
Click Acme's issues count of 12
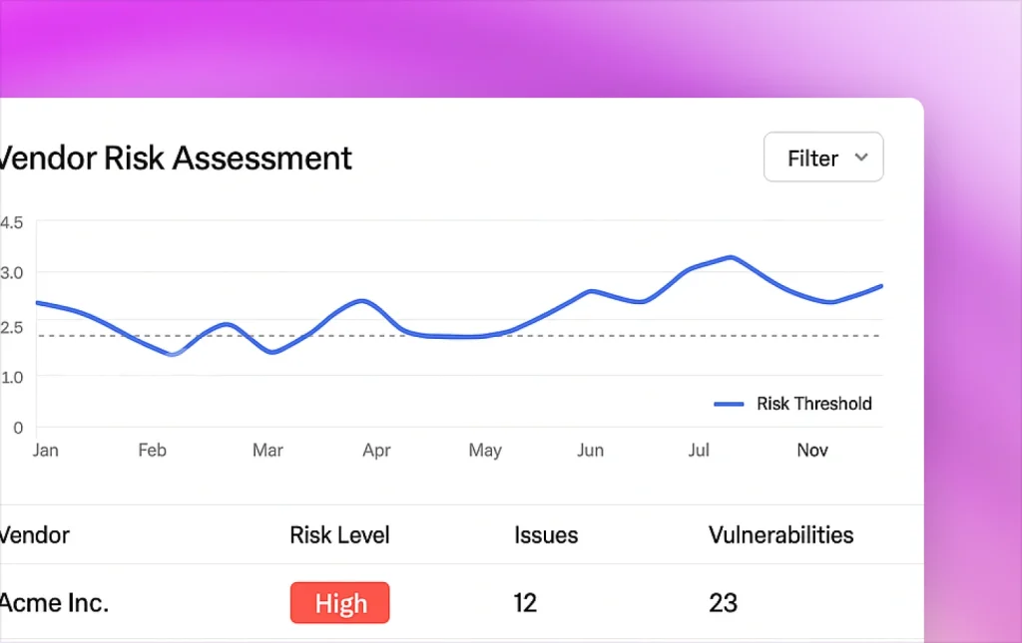pyautogui.click(x=525, y=603)
